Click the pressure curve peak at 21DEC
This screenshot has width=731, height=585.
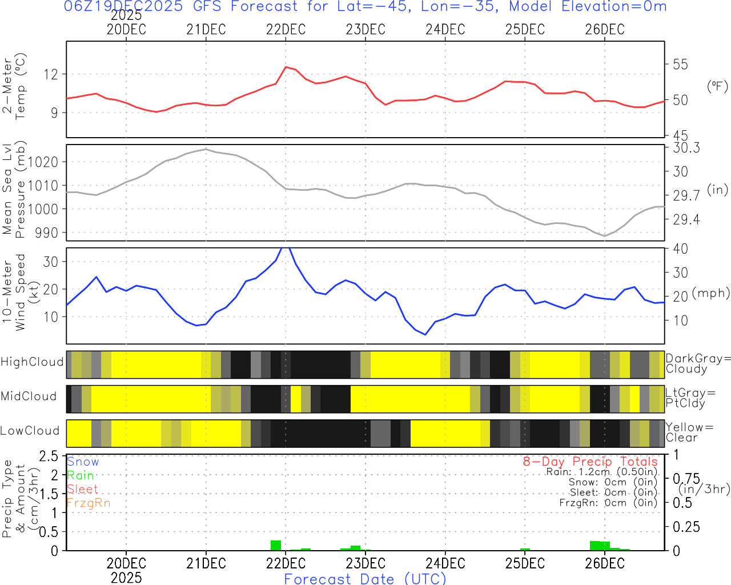pos(206,149)
